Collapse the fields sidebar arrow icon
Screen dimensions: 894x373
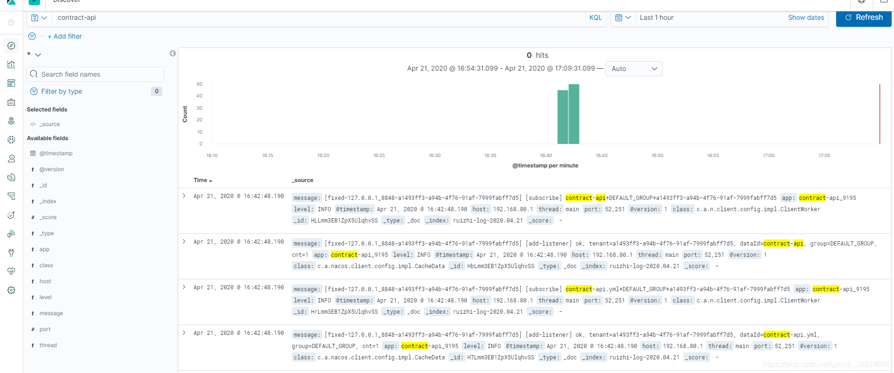pyautogui.click(x=173, y=54)
